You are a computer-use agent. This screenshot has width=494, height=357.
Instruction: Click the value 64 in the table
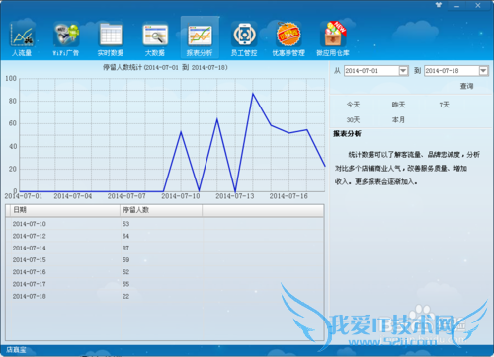point(125,236)
